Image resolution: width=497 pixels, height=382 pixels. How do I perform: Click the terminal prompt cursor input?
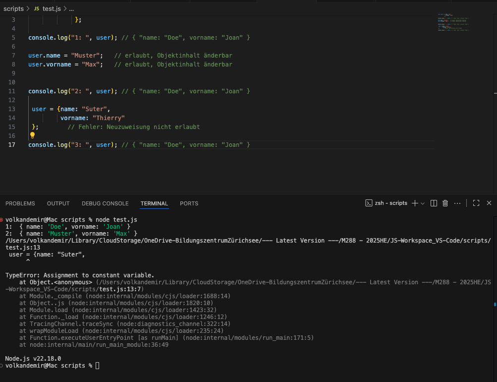click(x=97, y=366)
